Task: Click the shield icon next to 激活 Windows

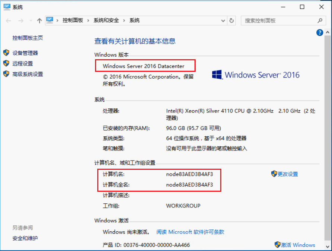Action: click(x=277, y=245)
